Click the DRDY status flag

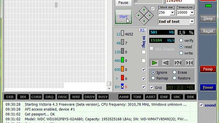tap(89, 97)
